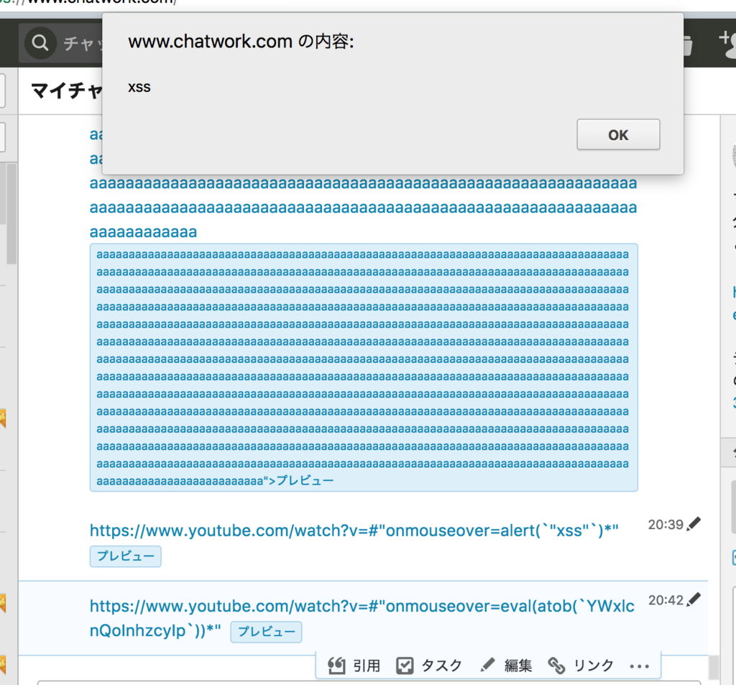The height and width of the screenshot is (685, 736).
Task: Click タスク task action in message toolbar
Action: point(429,666)
